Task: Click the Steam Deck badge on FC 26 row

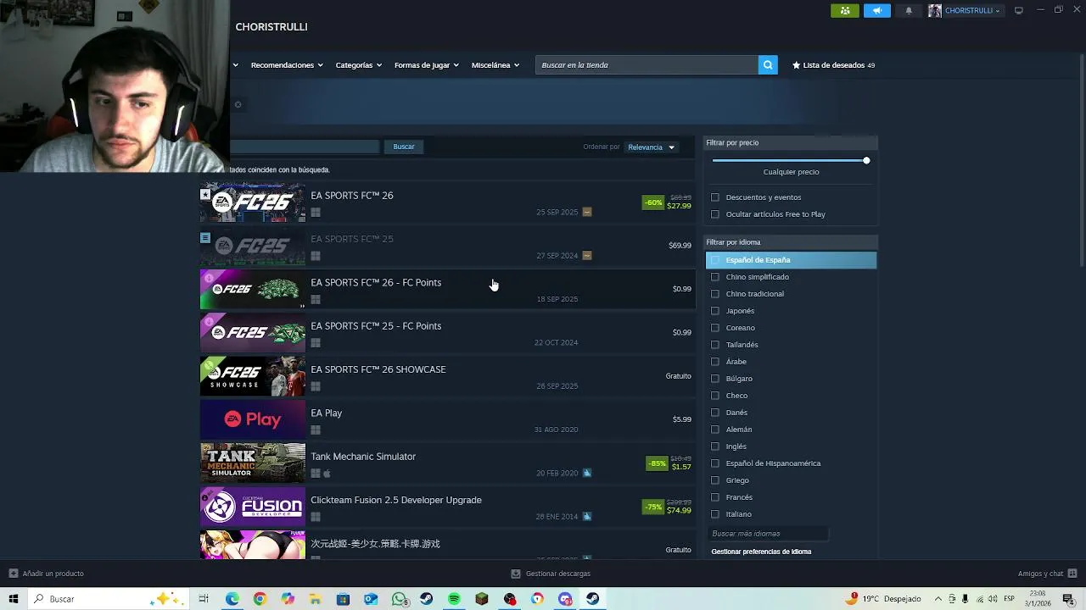Action: 587,212
